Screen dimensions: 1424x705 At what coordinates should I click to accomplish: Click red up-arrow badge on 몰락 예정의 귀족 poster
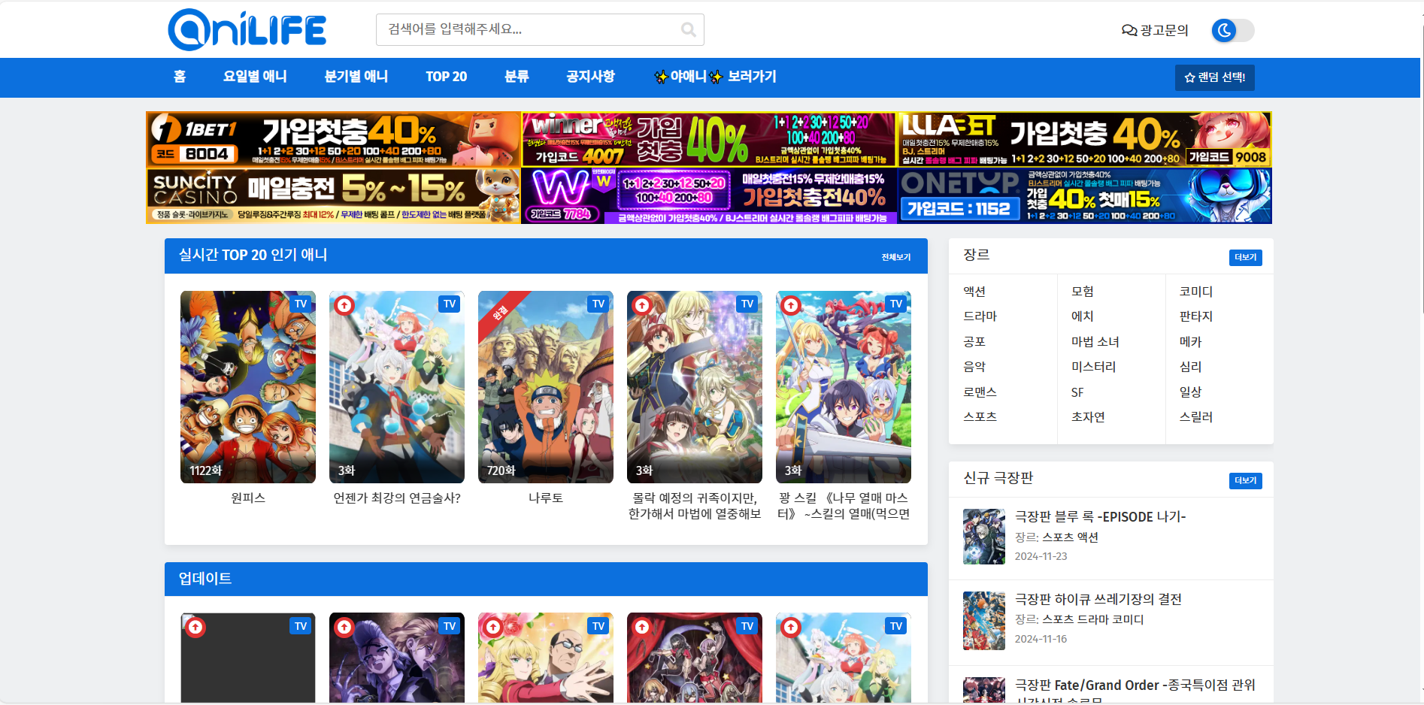coord(642,305)
